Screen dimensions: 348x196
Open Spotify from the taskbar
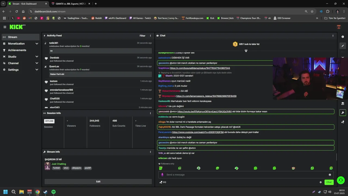click(54, 192)
